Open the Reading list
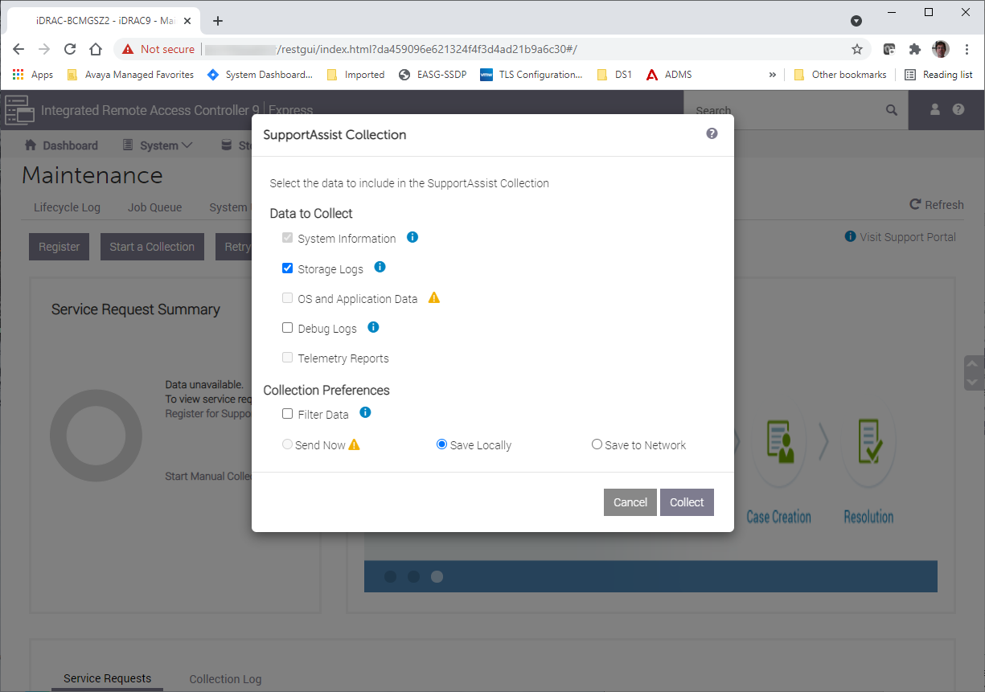This screenshot has height=692, width=985. (938, 75)
